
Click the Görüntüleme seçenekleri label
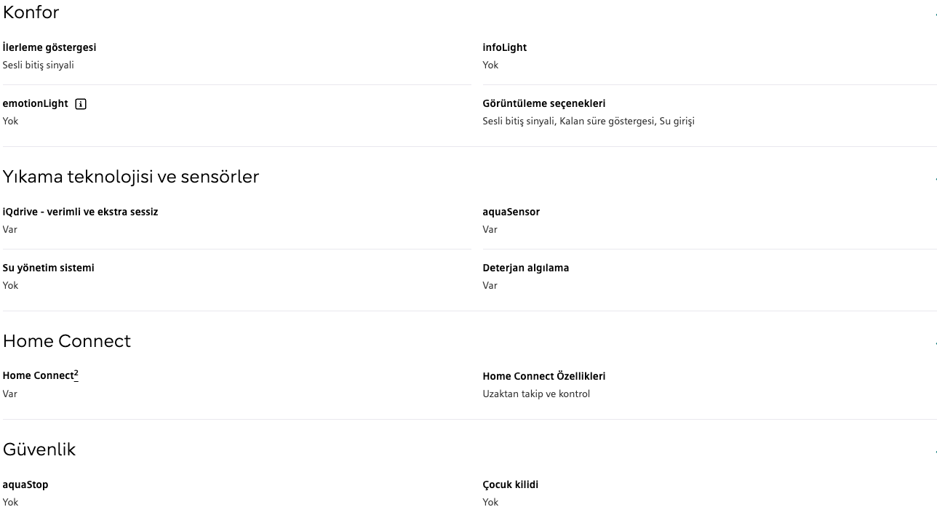[543, 103]
